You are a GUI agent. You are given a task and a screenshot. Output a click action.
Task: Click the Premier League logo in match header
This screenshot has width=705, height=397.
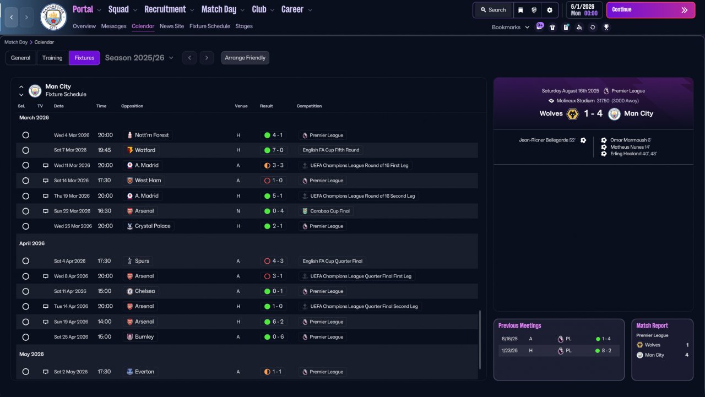(606, 91)
